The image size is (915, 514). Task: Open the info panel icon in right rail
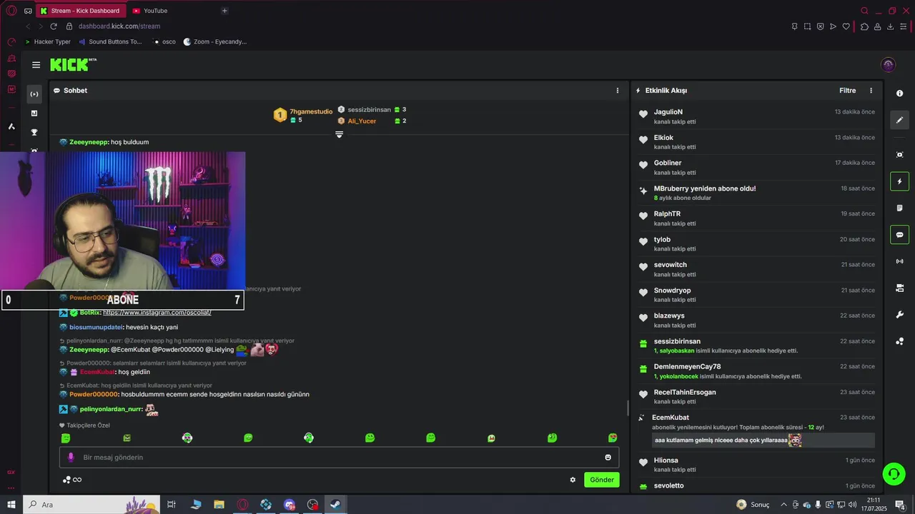(x=899, y=94)
